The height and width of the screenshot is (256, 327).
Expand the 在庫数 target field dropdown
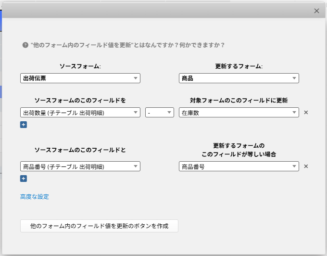point(239,113)
